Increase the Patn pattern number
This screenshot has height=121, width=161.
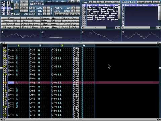point(73,8)
